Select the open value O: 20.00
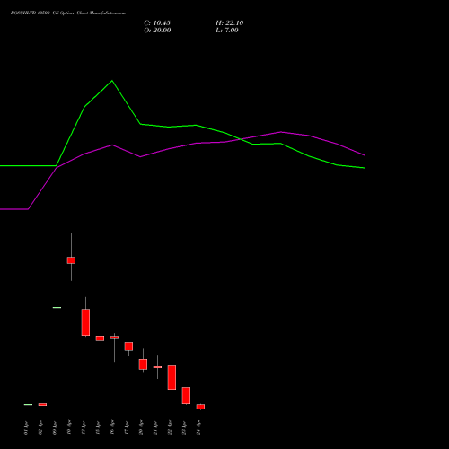 coord(157,31)
